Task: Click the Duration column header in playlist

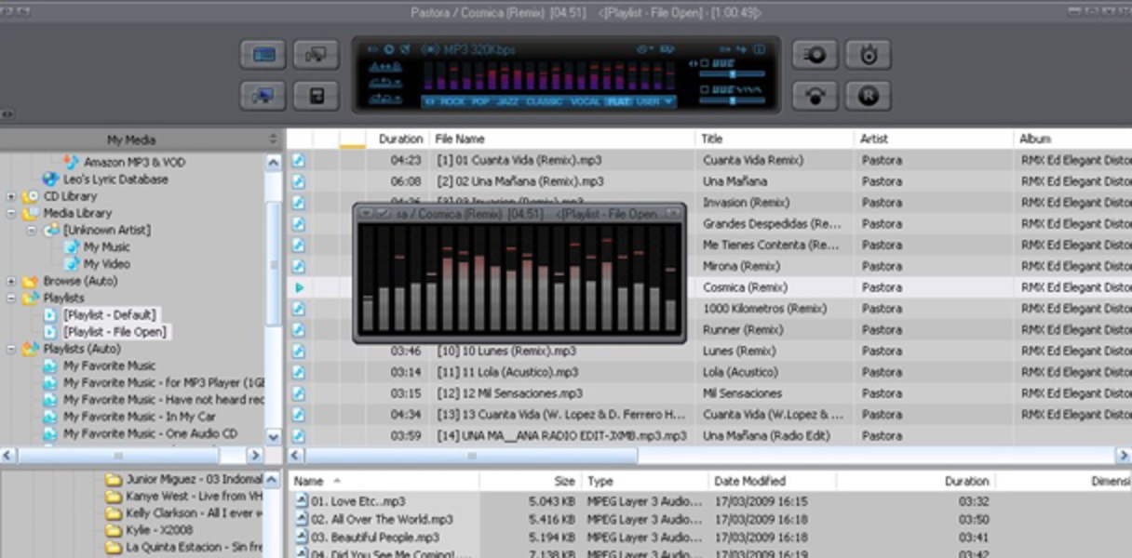Action: (400, 139)
